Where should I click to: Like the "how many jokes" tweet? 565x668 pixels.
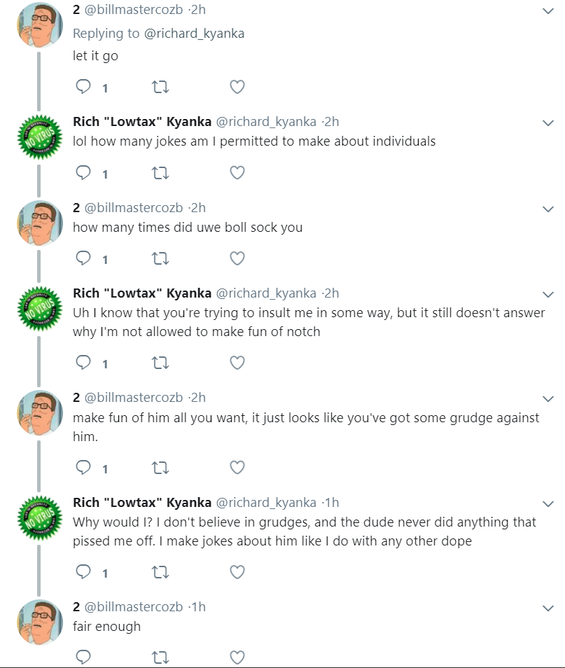click(x=237, y=173)
